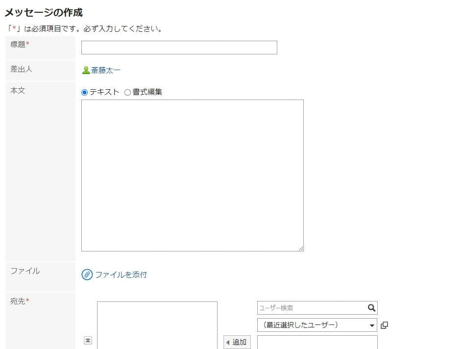464x349 pixels.
Task: Click the required-field notice text
Action: point(85,29)
